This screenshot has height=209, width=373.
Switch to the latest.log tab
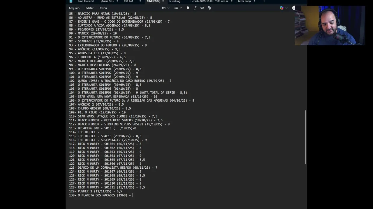point(175,1)
